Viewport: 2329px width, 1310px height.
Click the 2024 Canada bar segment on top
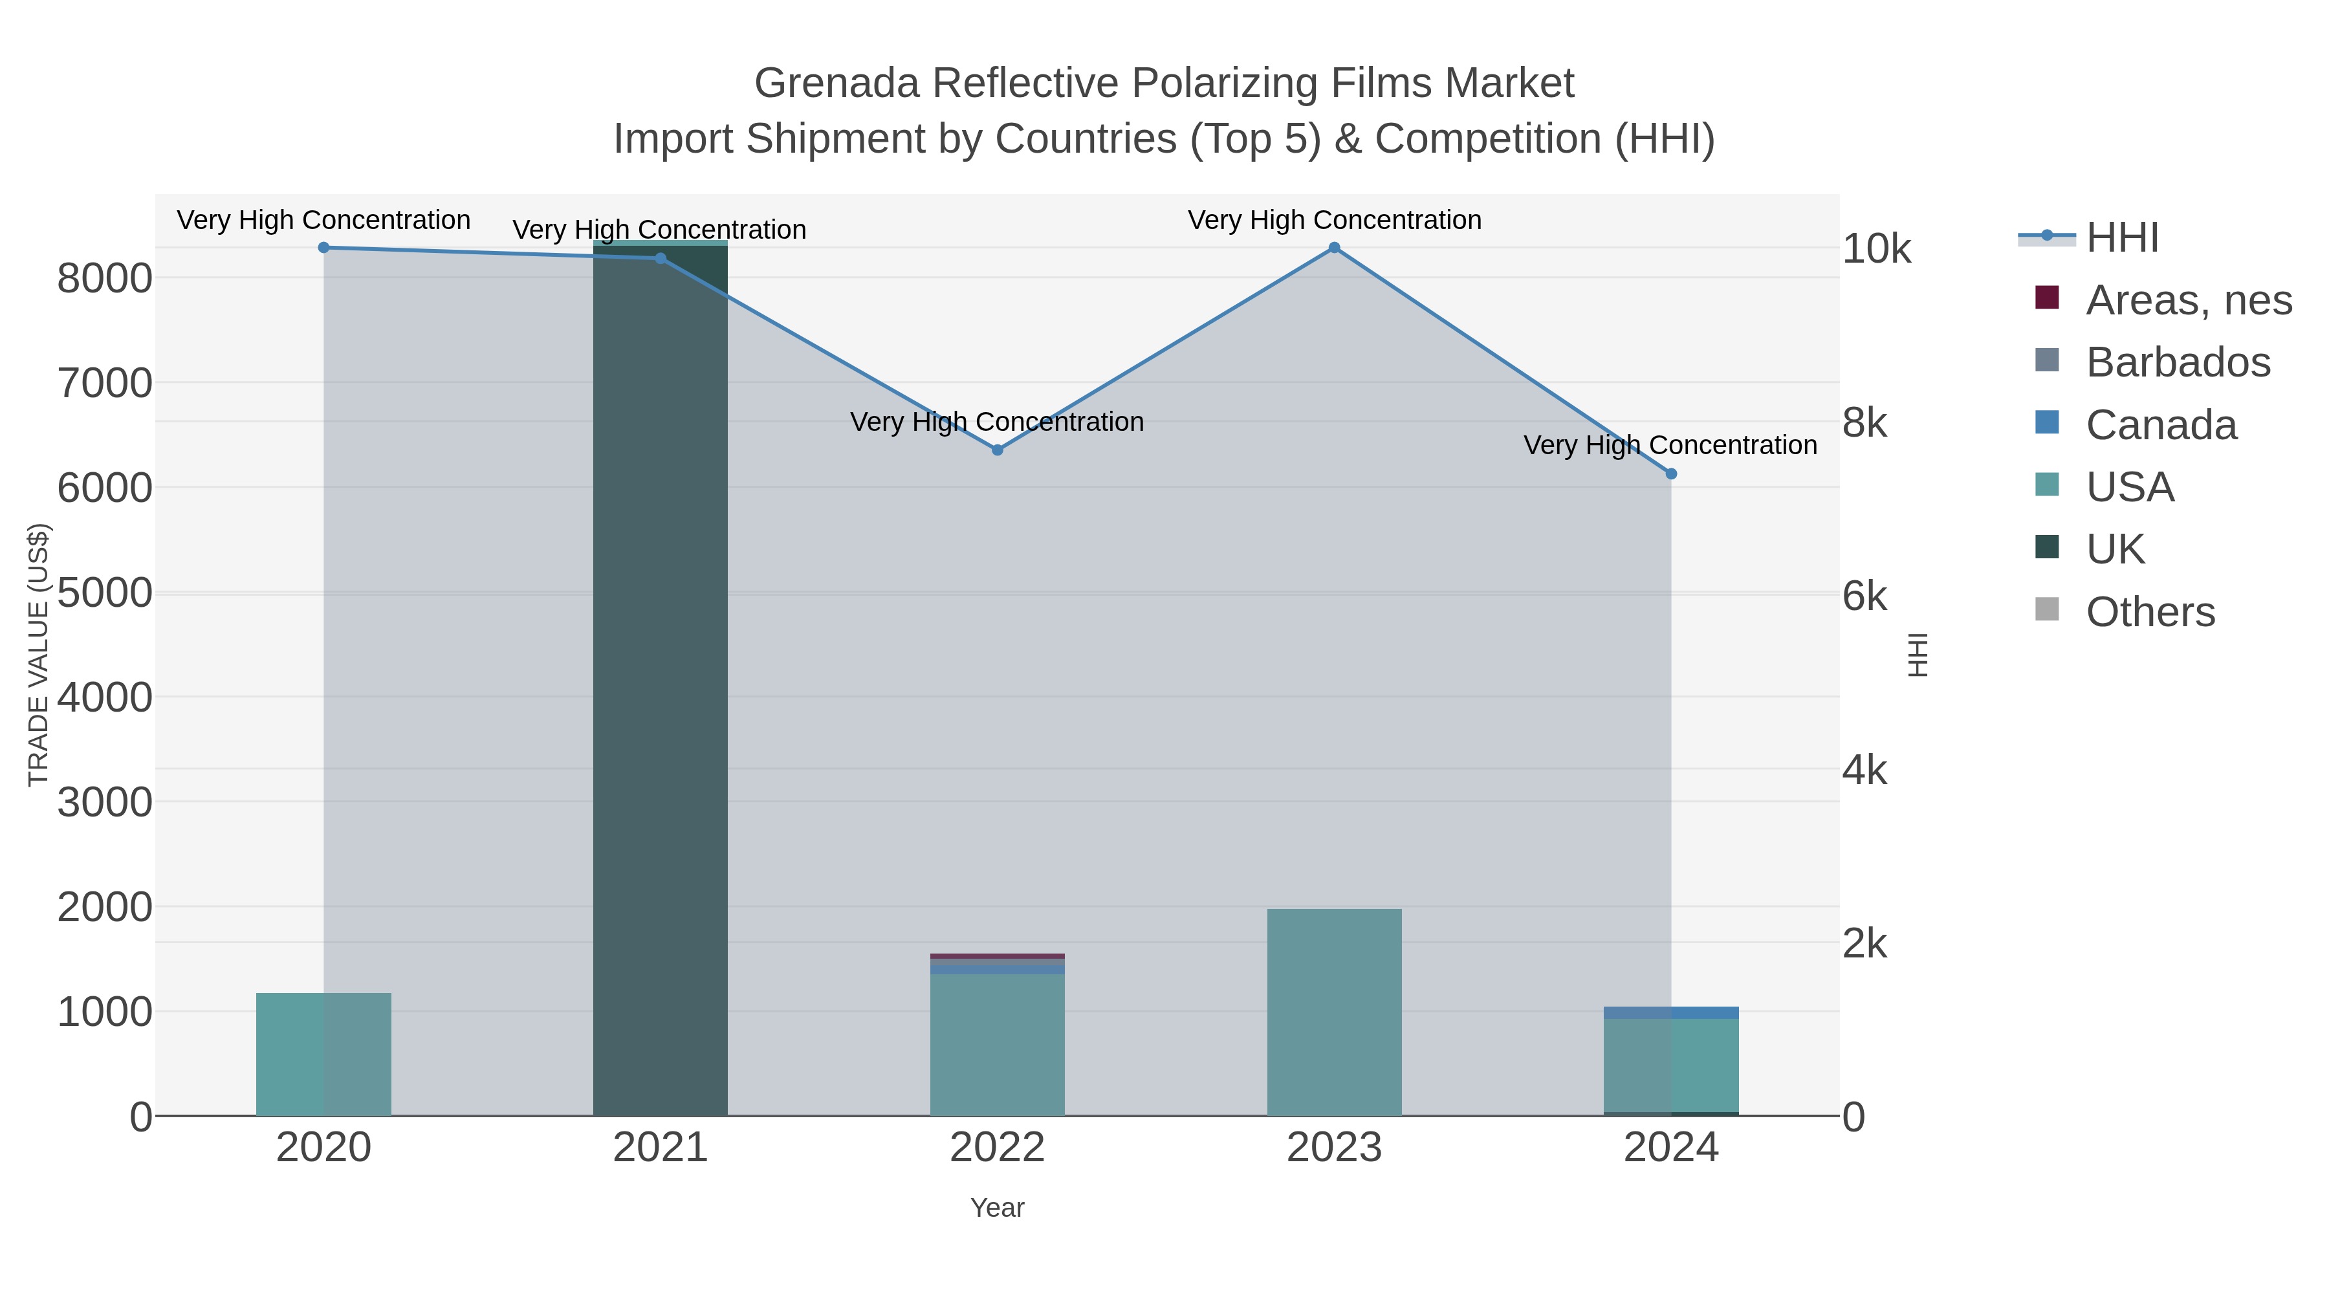[x=1671, y=1012]
